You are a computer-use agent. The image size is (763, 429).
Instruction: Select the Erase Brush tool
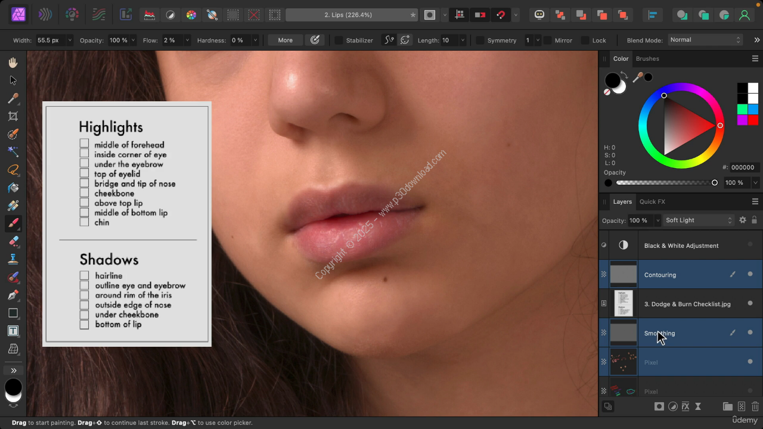click(x=13, y=241)
